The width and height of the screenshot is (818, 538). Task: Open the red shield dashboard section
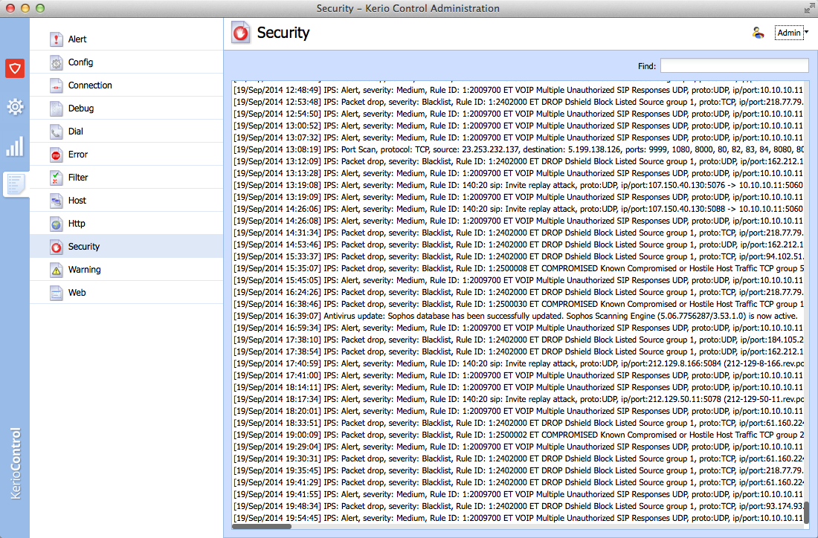(15, 68)
